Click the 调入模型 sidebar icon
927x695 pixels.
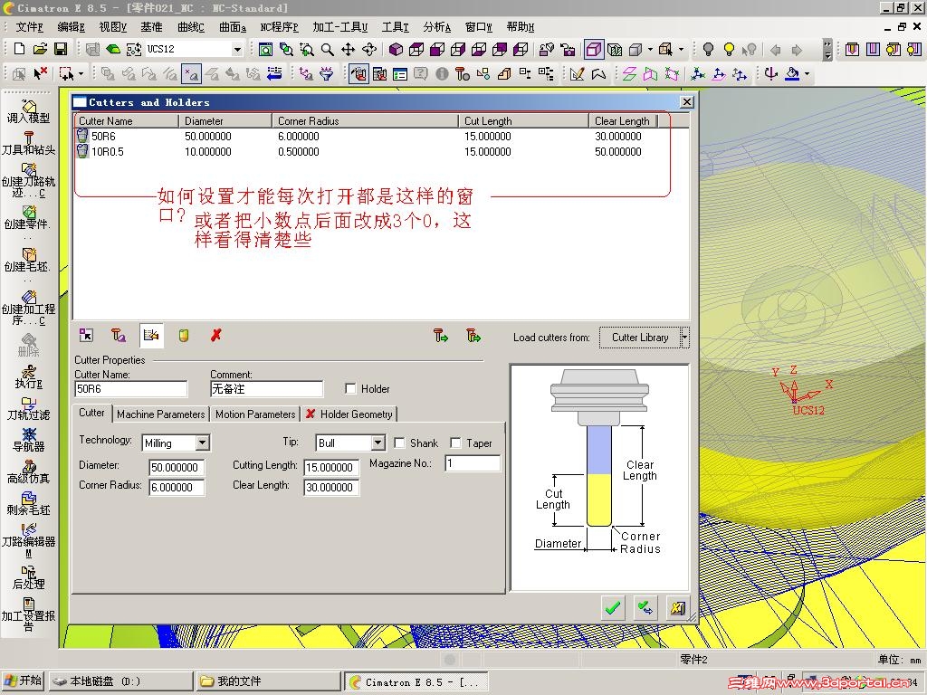click(x=28, y=111)
